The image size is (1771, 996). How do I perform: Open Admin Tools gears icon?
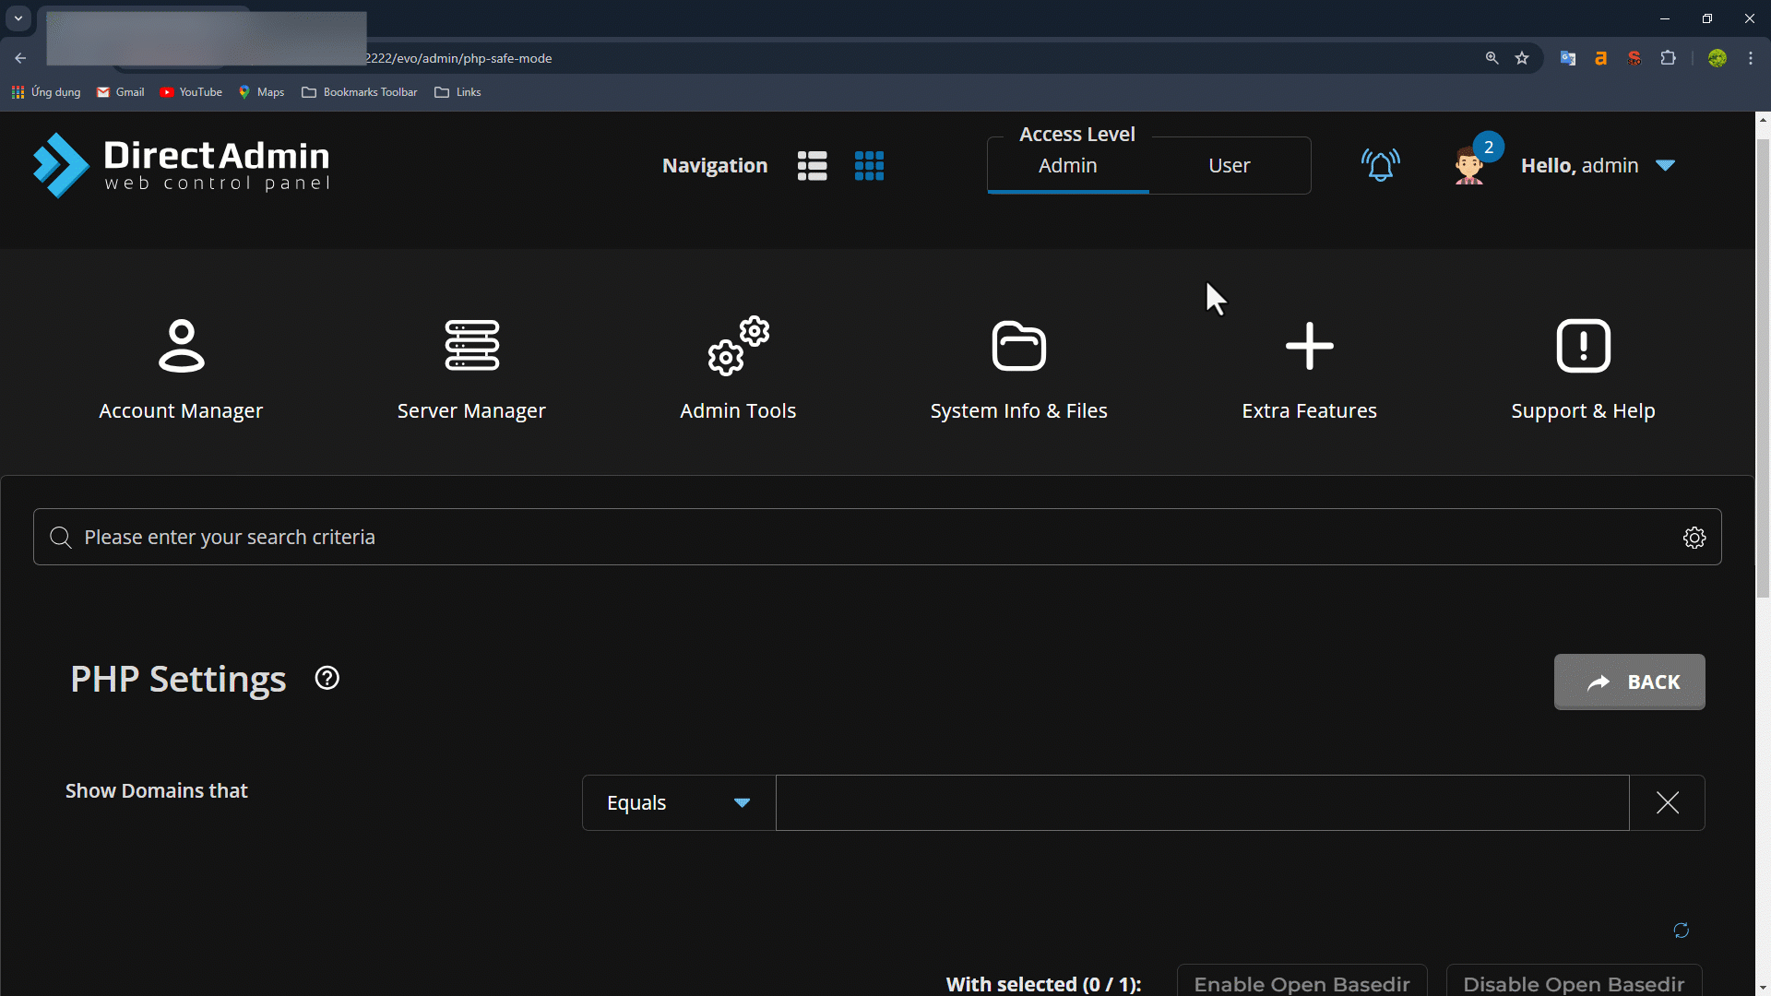(738, 346)
